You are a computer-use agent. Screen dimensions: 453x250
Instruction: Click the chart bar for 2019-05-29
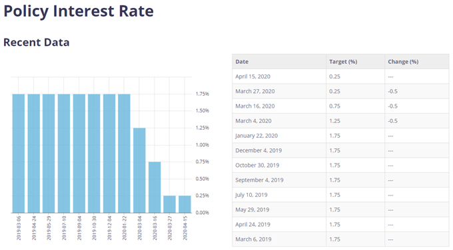point(49,154)
